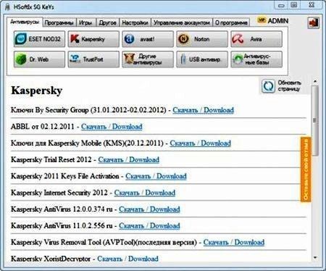Open Антивирусные базы category
Image resolution: width=326 pixels, height=271 pixels.
pyautogui.click(x=256, y=59)
